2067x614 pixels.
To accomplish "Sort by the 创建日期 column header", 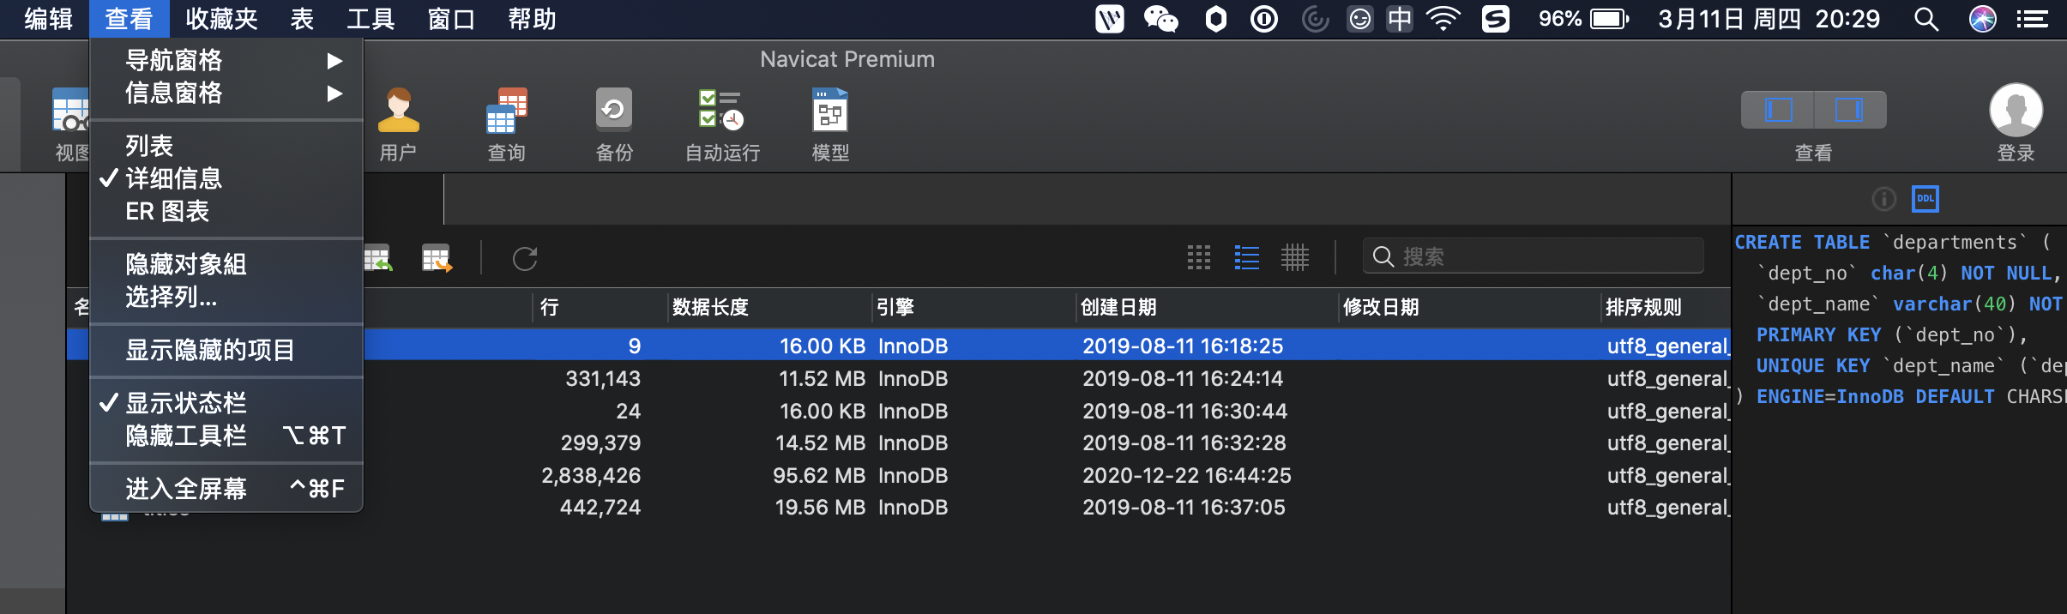I will click(x=1119, y=307).
